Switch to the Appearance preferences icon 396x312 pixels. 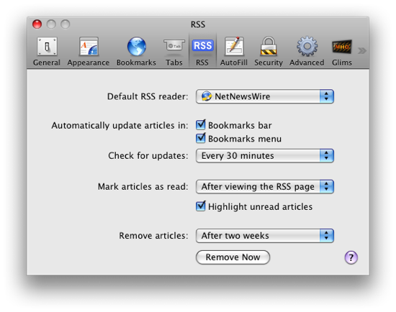pos(89,51)
